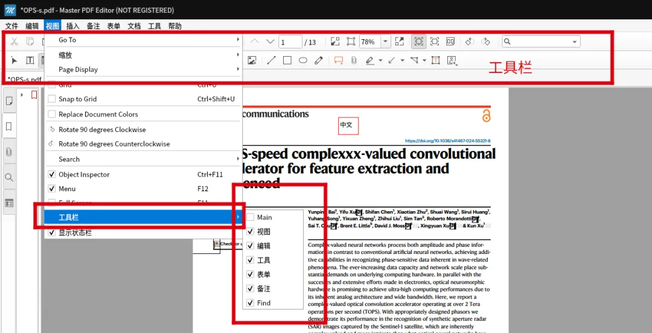Uncheck 显示状态栏 status bar option
The width and height of the screenshot is (652, 333).
coord(51,233)
